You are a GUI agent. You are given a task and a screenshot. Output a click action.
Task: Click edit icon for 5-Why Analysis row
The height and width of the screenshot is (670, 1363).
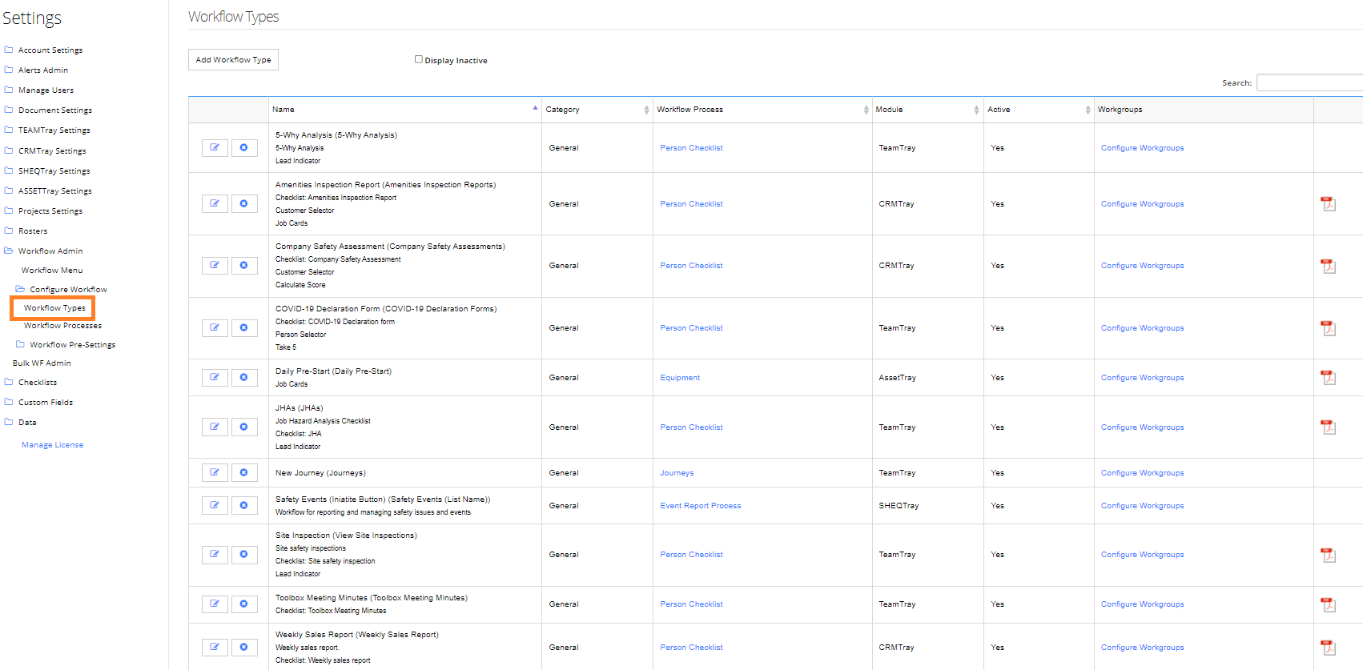pos(215,148)
